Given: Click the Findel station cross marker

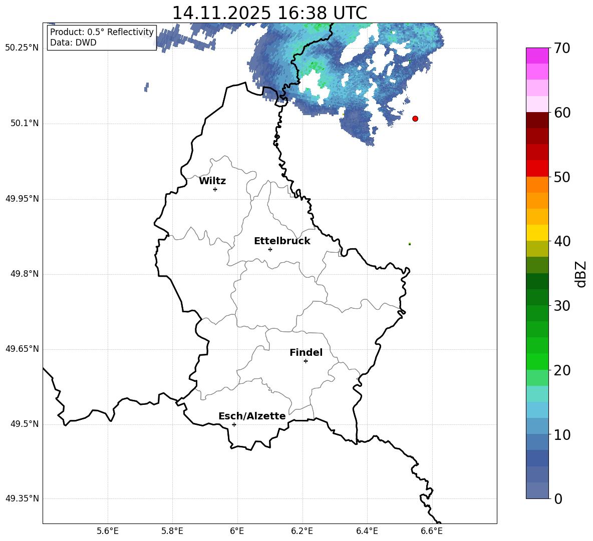Looking at the screenshot, I should 306,361.
